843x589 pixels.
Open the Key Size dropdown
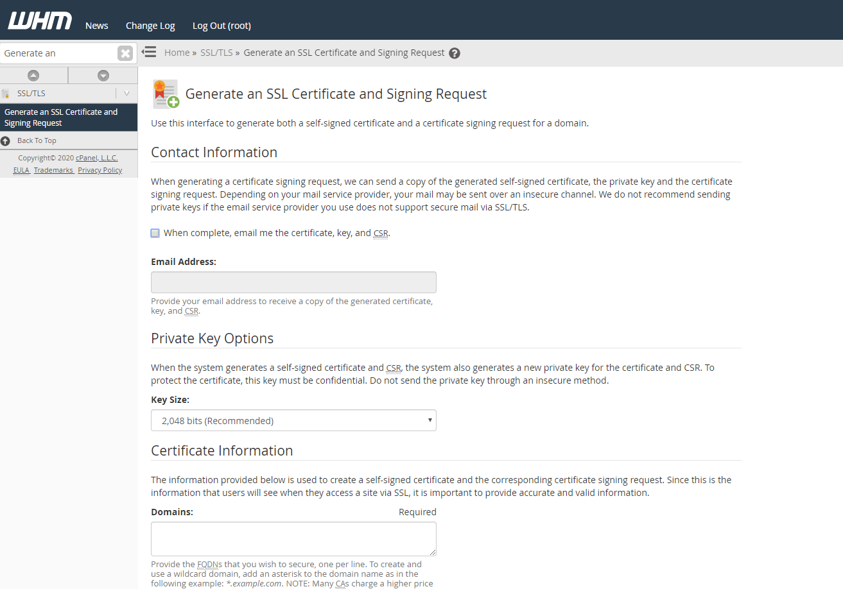click(293, 420)
